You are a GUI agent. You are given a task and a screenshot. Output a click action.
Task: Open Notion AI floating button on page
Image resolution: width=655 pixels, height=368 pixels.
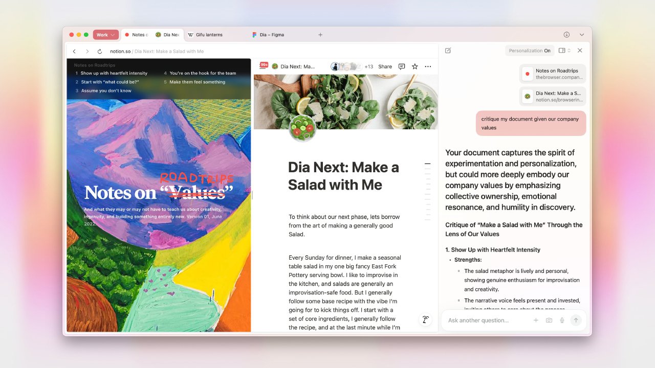coord(425,320)
